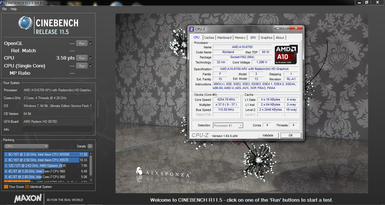Run the CPU (Single Core) test
This screenshot has width=385, height=205.
pyautogui.click(x=82, y=66)
